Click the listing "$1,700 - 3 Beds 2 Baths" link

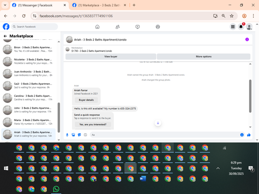click(x=92, y=51)
